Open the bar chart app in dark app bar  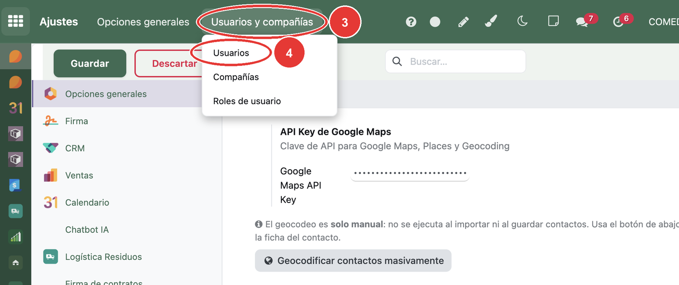point(16,237)
